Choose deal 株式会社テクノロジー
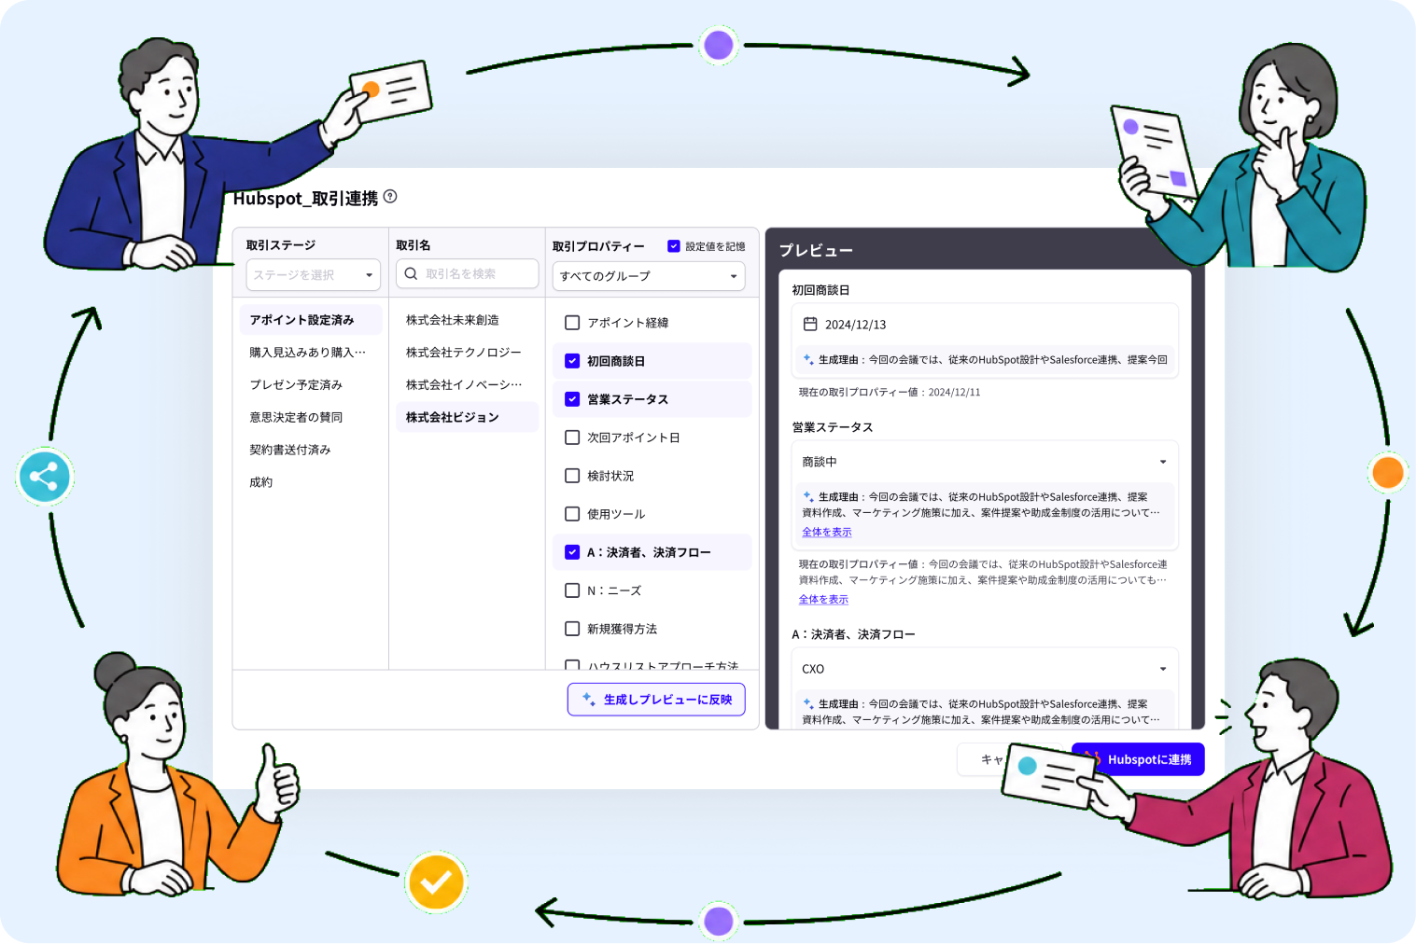This screenshot has width=1416, height=944. click(467, 353)
